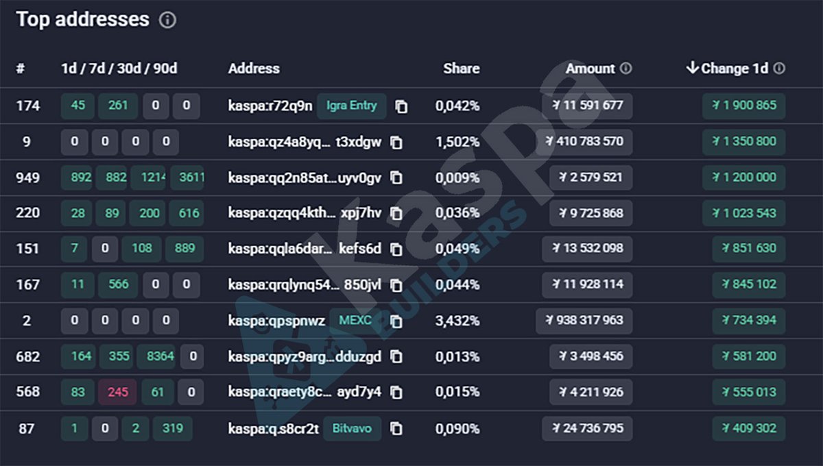The image size is (823, 466).
Task: Open address kaspa:qqla6dar…kefs6d
Action: pyautogui.click(x=305, y=249)
